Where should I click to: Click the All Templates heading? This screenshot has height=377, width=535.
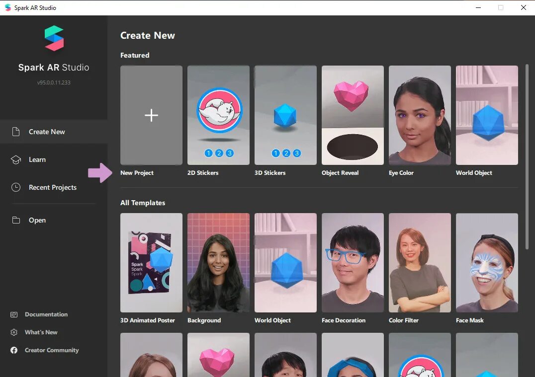pos(143,203)
